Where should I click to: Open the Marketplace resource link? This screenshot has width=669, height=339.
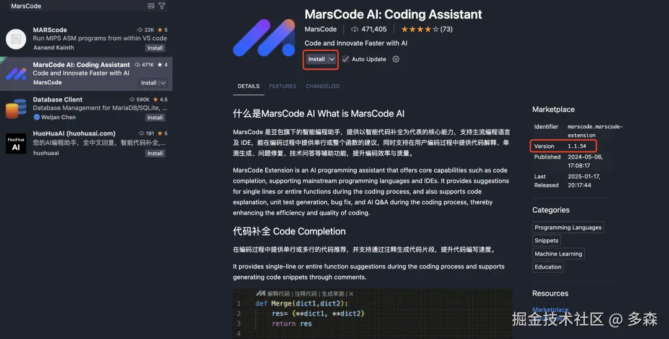coord(551,309)
